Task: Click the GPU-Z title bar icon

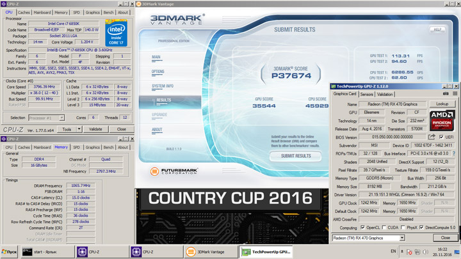Action: [334, 86]
